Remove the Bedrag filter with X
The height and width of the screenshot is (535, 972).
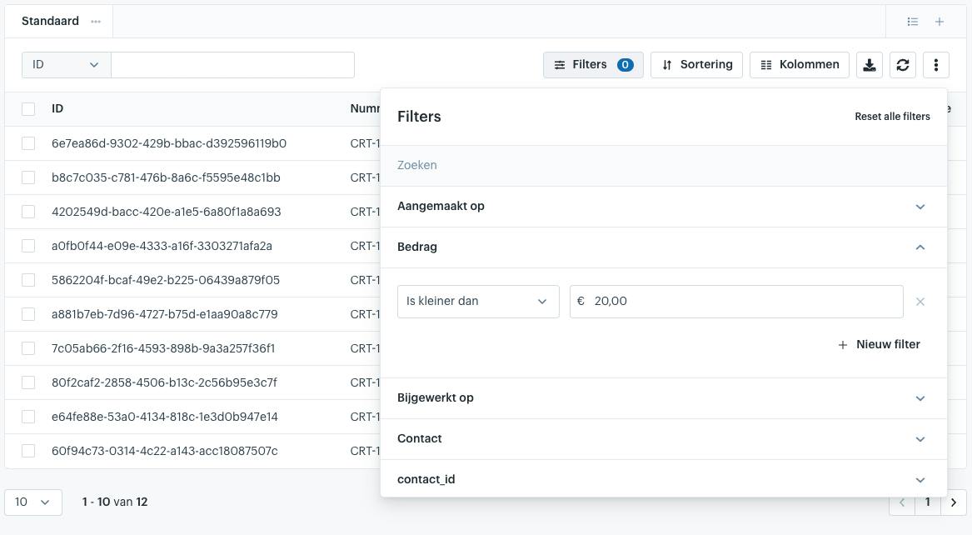[x=920, y=302]
